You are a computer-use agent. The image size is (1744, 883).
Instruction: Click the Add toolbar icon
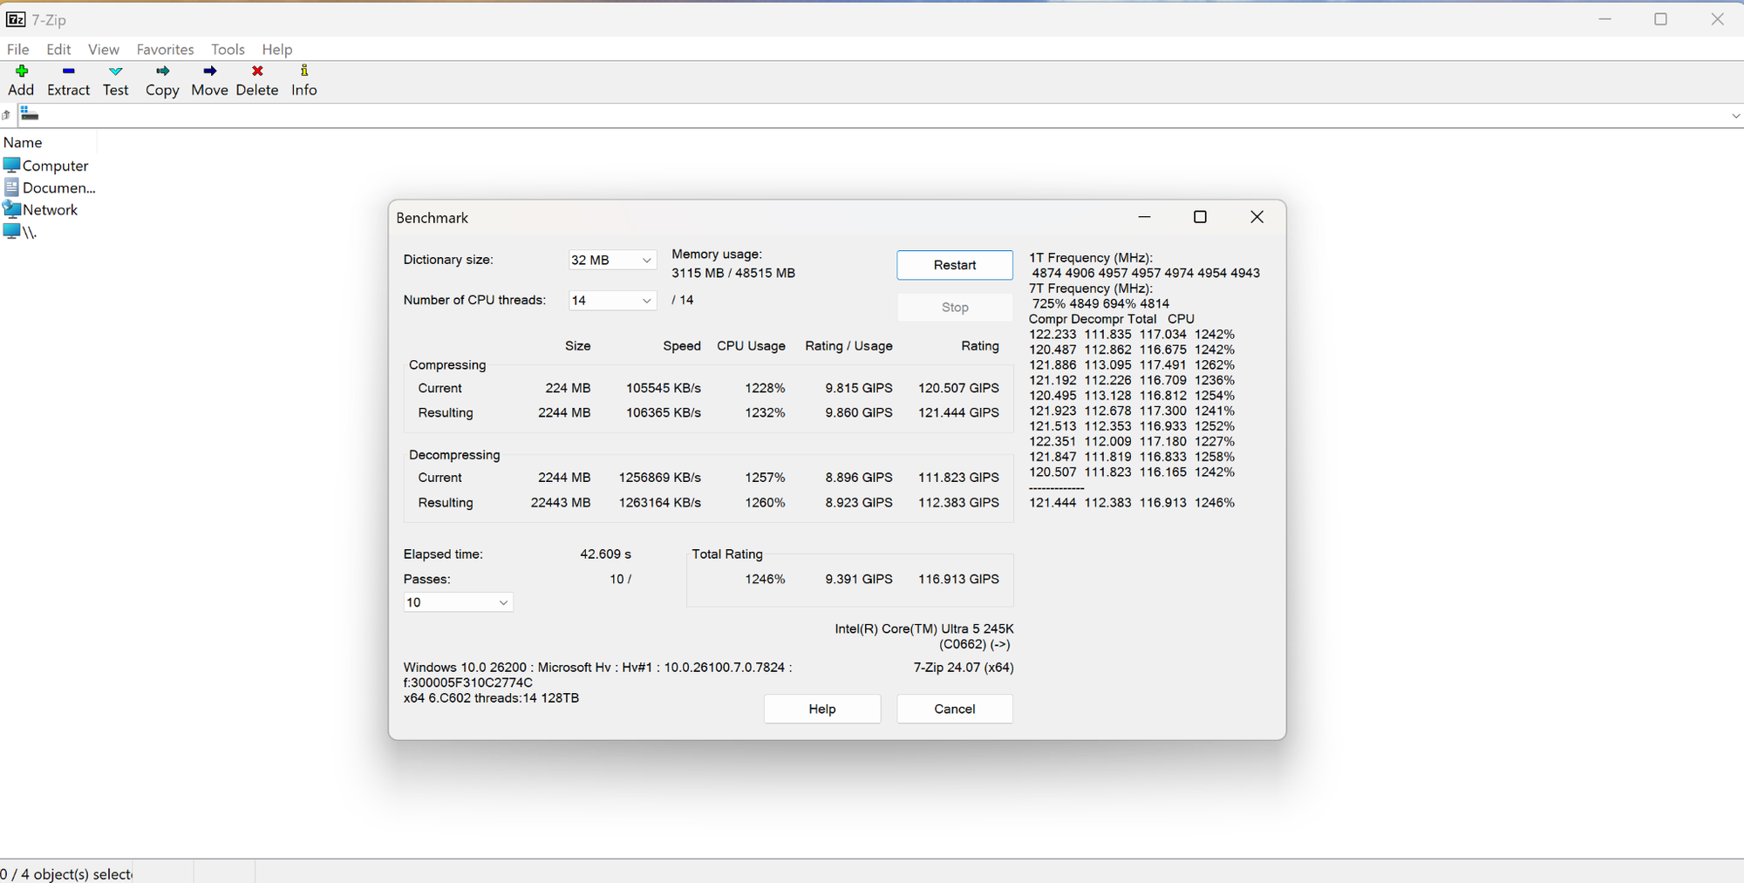coord(21,71)
